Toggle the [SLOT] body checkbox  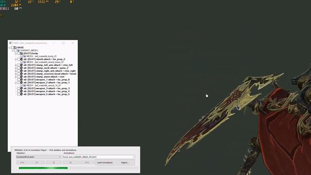(18, 53)
